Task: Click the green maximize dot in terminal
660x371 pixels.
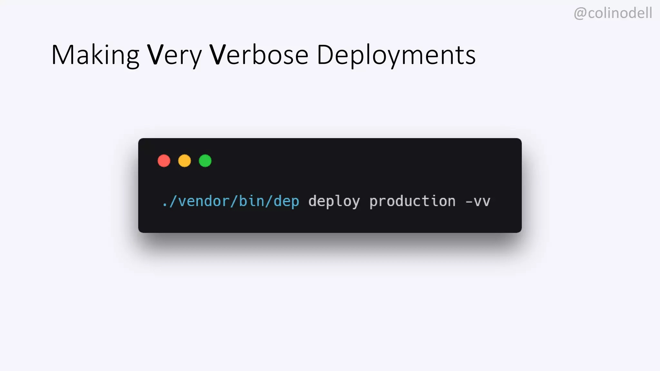Action: pos(205,161)
